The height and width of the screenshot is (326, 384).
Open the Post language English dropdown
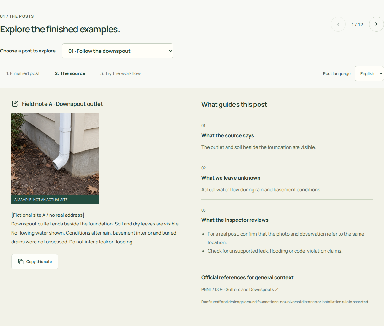(x=369, y=73)
